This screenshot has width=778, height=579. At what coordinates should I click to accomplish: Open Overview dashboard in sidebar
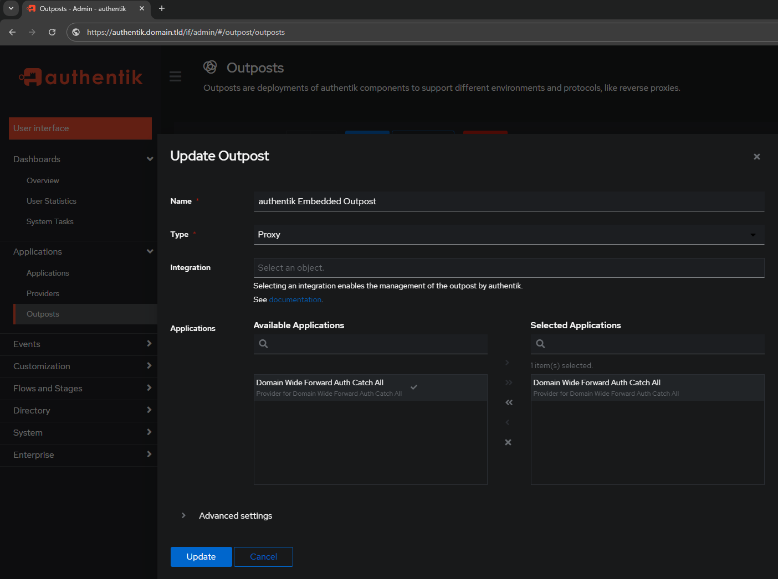click(x=43, y=180)
